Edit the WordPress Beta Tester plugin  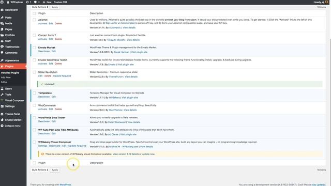(x=54, y=121)
